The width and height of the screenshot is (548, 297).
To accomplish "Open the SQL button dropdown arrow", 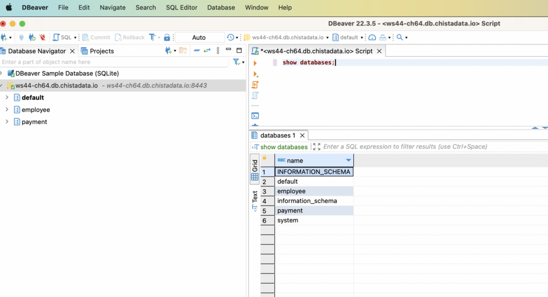I will point(75,38).
